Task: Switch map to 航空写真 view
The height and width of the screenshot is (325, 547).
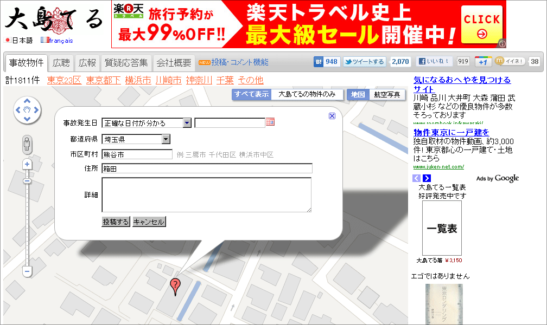Action: point(387,94)
